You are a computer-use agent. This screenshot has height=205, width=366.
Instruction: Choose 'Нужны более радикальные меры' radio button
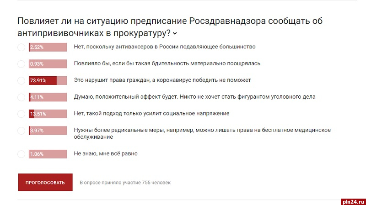coord(21,131)
